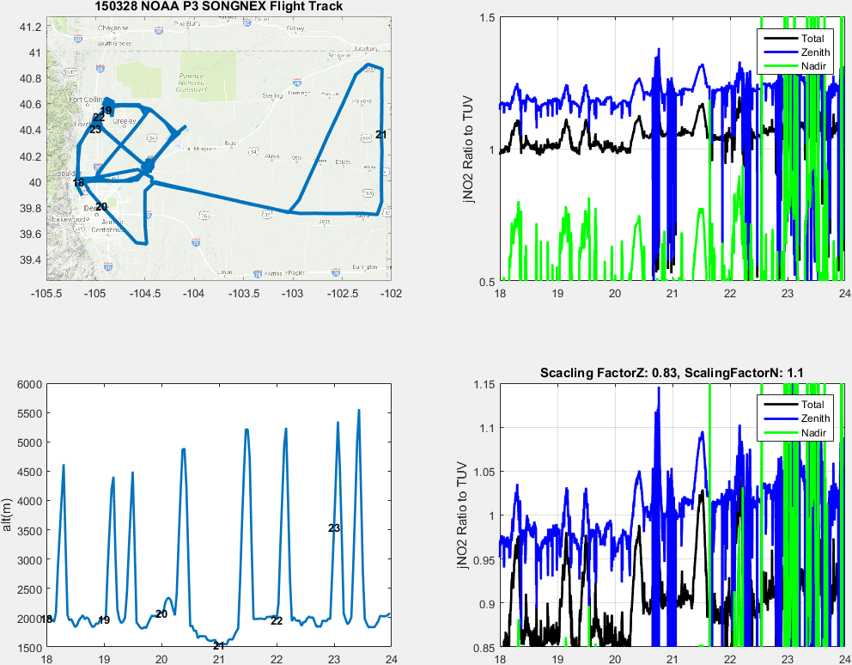Screen dimensions: 852x665
Task: Click hour marker 19 on the altitude plot
Action: coord(104,620)
